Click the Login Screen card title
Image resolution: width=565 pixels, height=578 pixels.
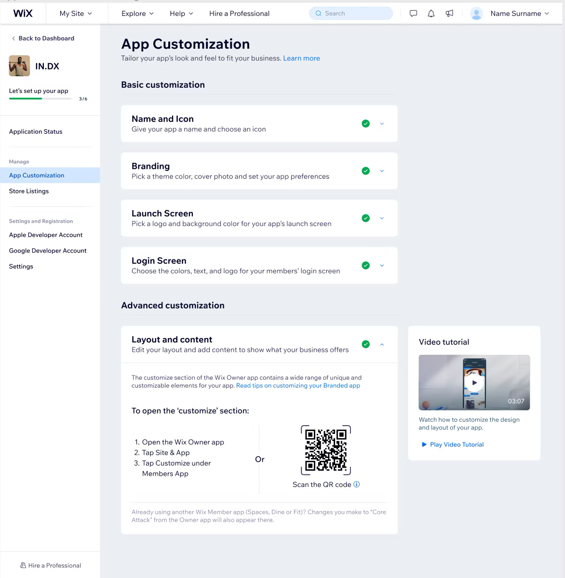pyautogui.click(x=159, y=261)
